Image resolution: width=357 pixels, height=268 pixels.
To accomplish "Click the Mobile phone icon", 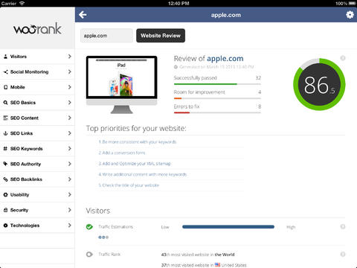I will click(5, 87).
